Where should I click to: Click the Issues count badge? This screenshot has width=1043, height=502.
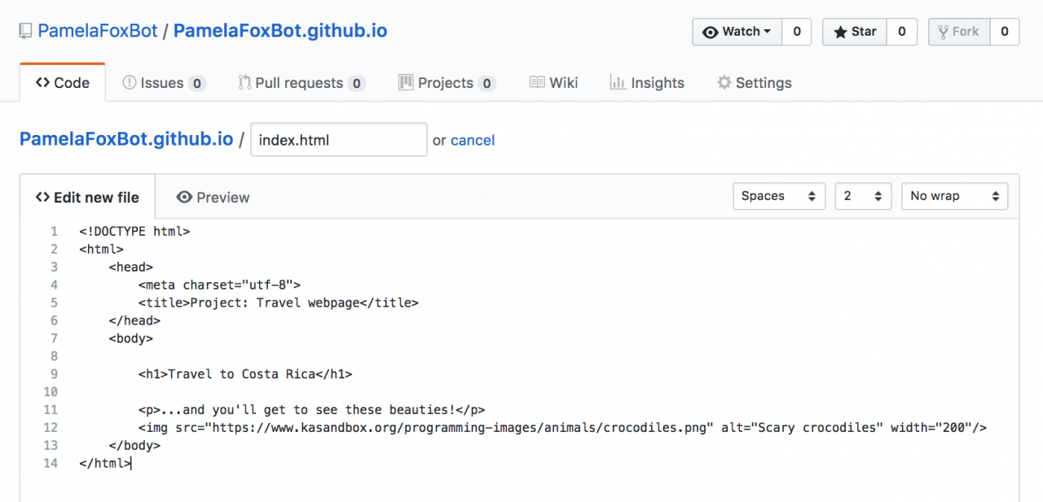point(196,83)
